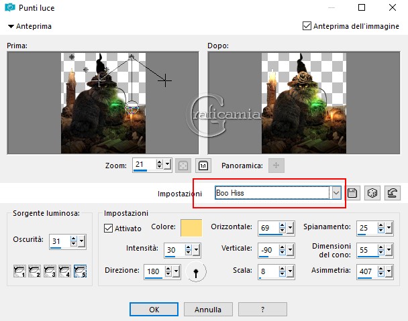The image size is (408, 321).
Task: Click the Dopo preview image
Action: point(304,103)
